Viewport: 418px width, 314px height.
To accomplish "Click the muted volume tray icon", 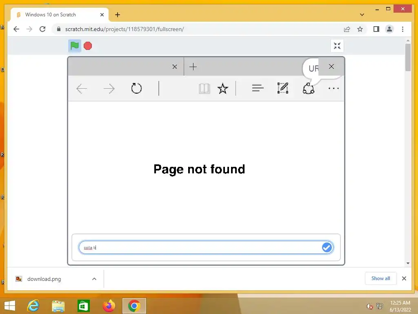I will (369, 306).
